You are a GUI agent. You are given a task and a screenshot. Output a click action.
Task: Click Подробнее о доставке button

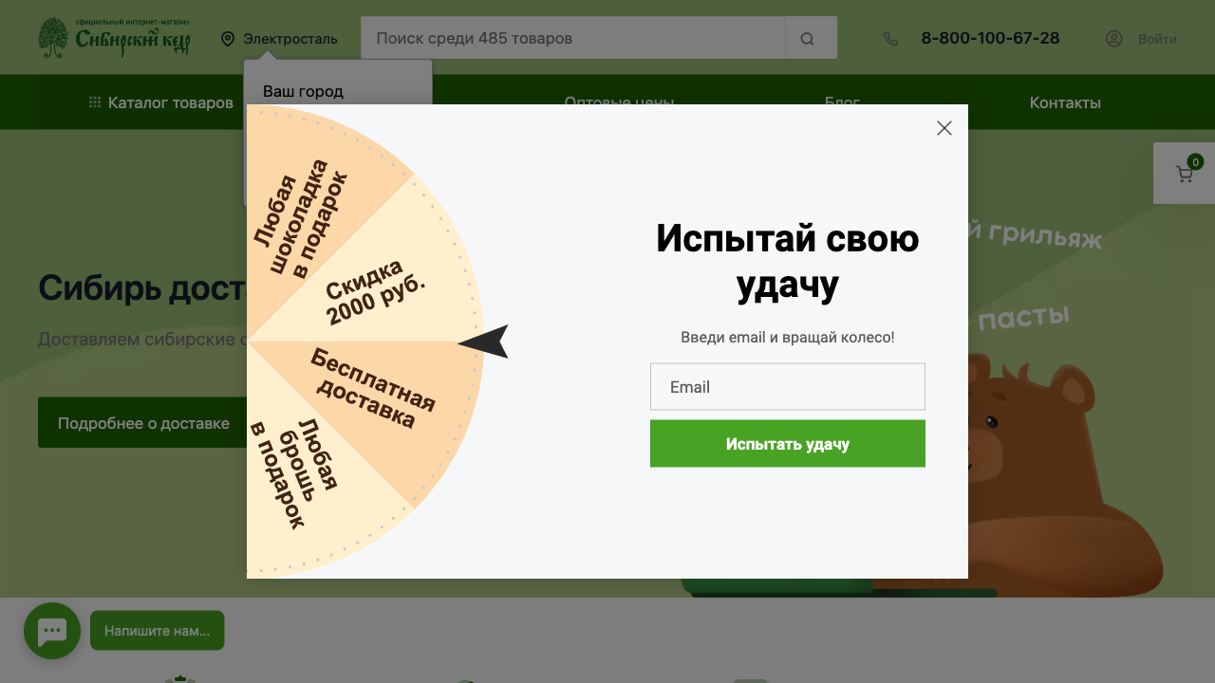pos(143,423)
